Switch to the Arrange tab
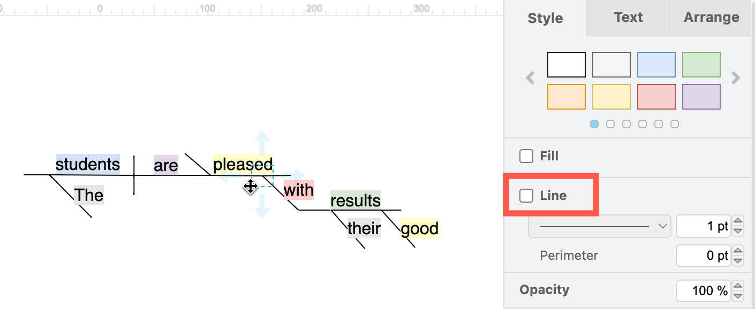This screenshot has height=309, width=755. (711, 17)
